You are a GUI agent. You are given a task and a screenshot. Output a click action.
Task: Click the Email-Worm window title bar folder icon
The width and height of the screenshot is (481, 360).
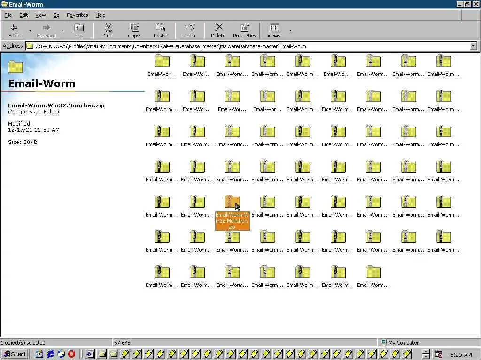click(x=4, y=4)
